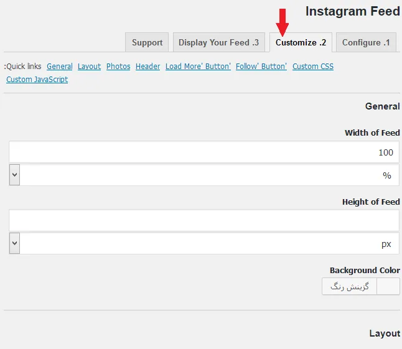The height and width of the screenshot is (349, 402).
Task: Click the 'Load More' Button link
Action: coord(198,67)
